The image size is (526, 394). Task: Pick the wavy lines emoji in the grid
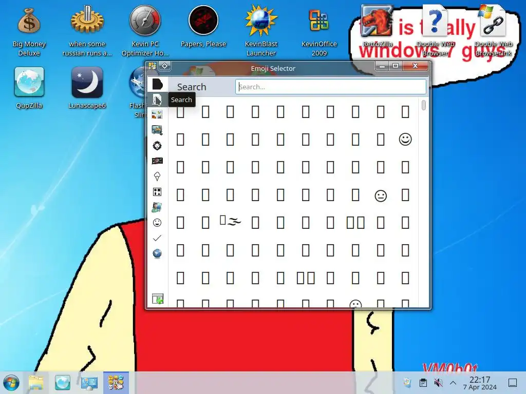click(x=231, y=221)
